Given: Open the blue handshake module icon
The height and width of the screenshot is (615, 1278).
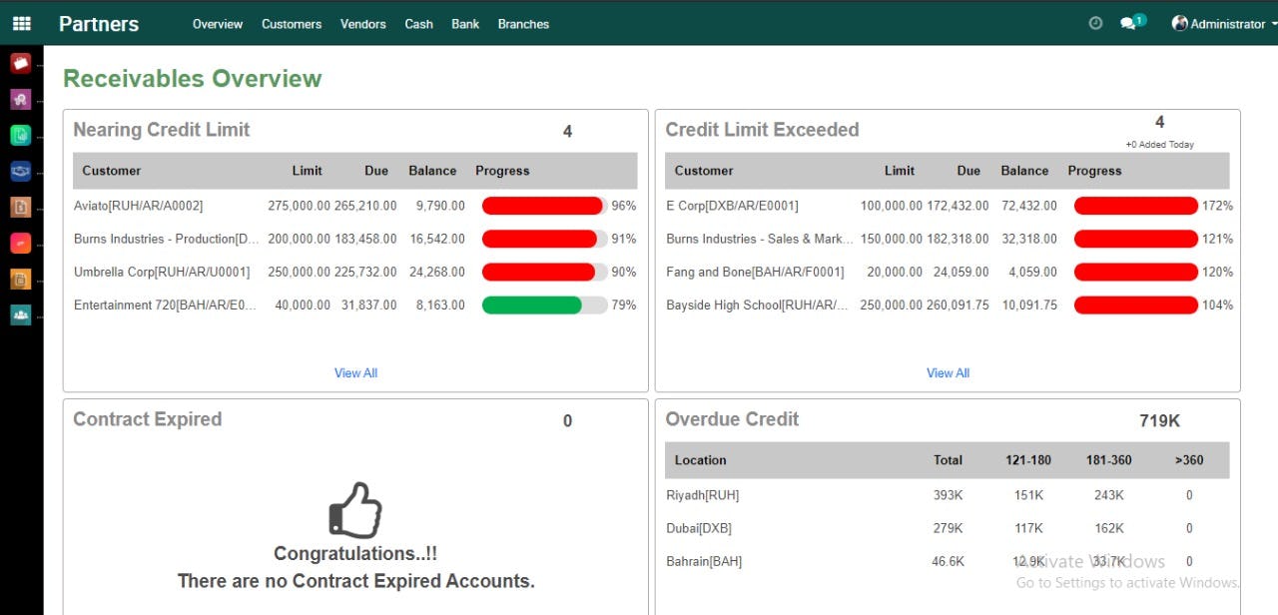Looking at the screenshot, I should click(x=21, y=171).
